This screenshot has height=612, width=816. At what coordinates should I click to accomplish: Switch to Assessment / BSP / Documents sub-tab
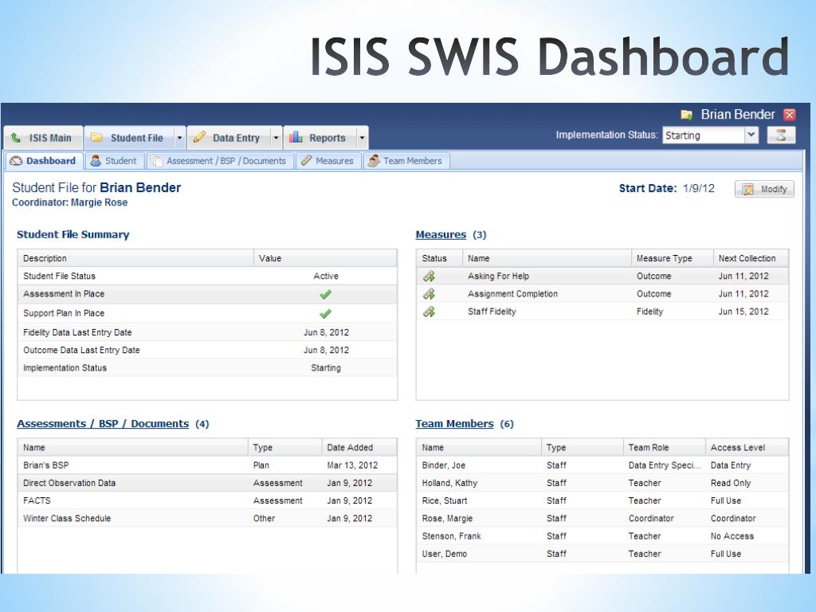[x=219, y=161]
